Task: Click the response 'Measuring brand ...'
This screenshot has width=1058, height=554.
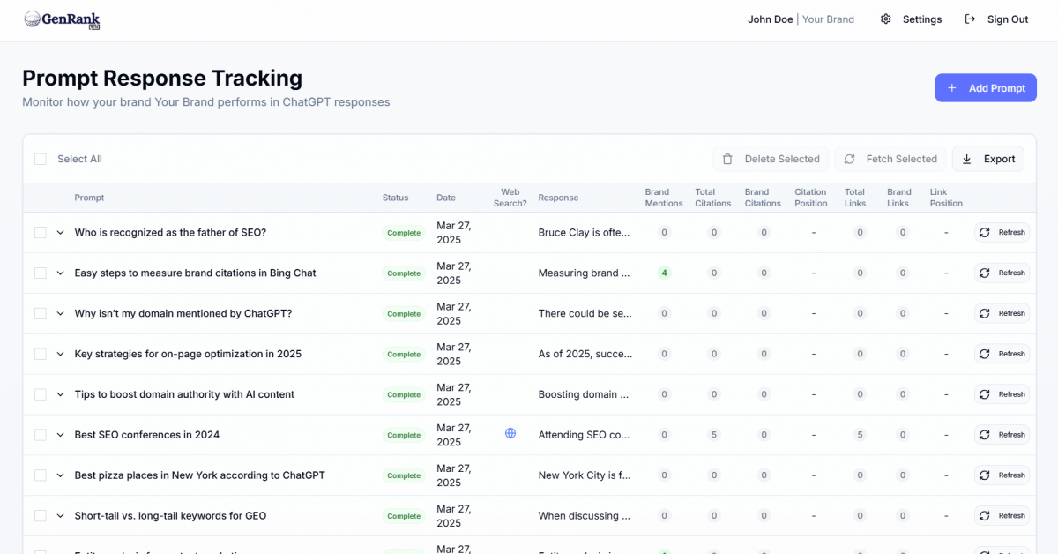Action: coord(585,273)
